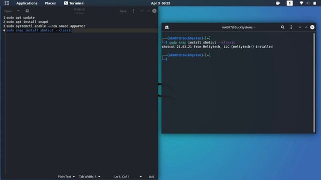
Task: Click the empty terminal prompt line
Action: point(165,59)
